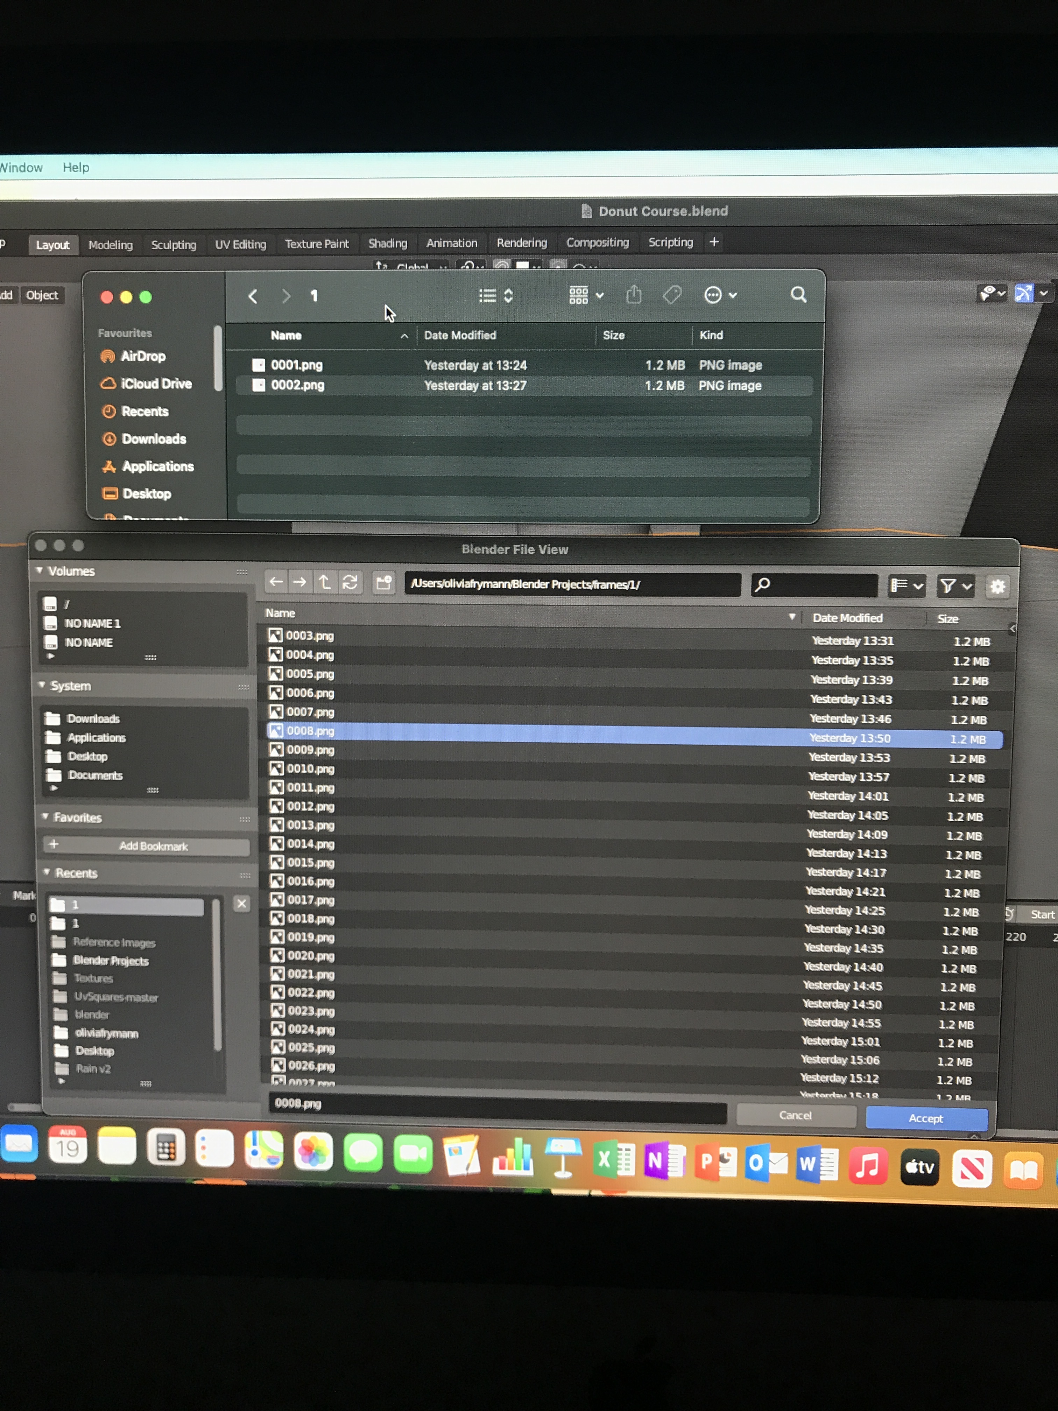Clear recents with the X button

(x=242, y=903)
